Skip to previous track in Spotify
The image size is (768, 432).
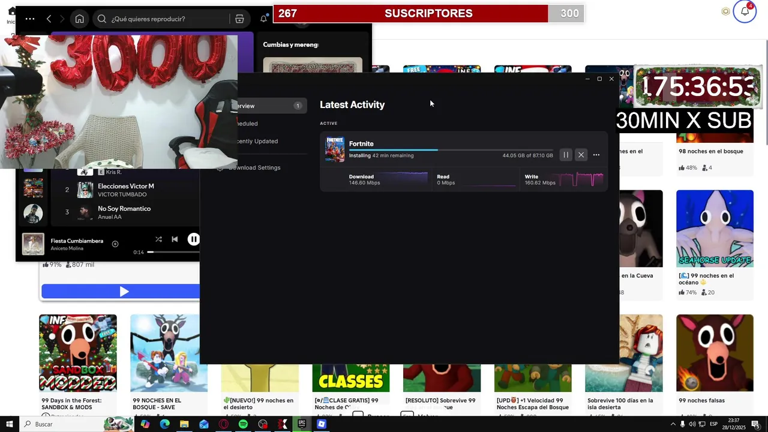(x=175, y=239)
